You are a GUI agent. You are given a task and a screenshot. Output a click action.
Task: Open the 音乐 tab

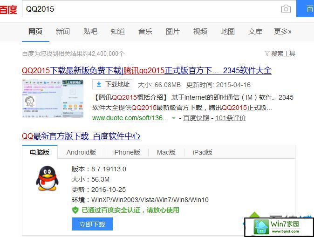tap(145, 32)
